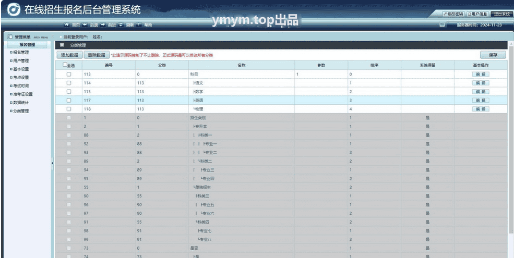Click name cell 专业八 in row 99
The height and width of the screenshot is (258, 514).
242,239
